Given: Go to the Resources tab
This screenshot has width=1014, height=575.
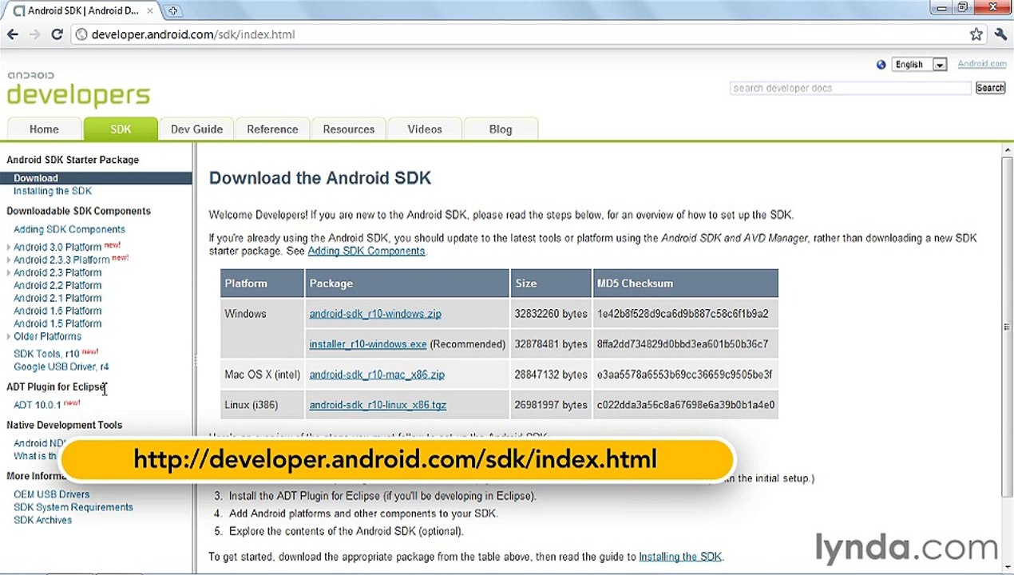Looking at the screenshot, I should point(349,129).
